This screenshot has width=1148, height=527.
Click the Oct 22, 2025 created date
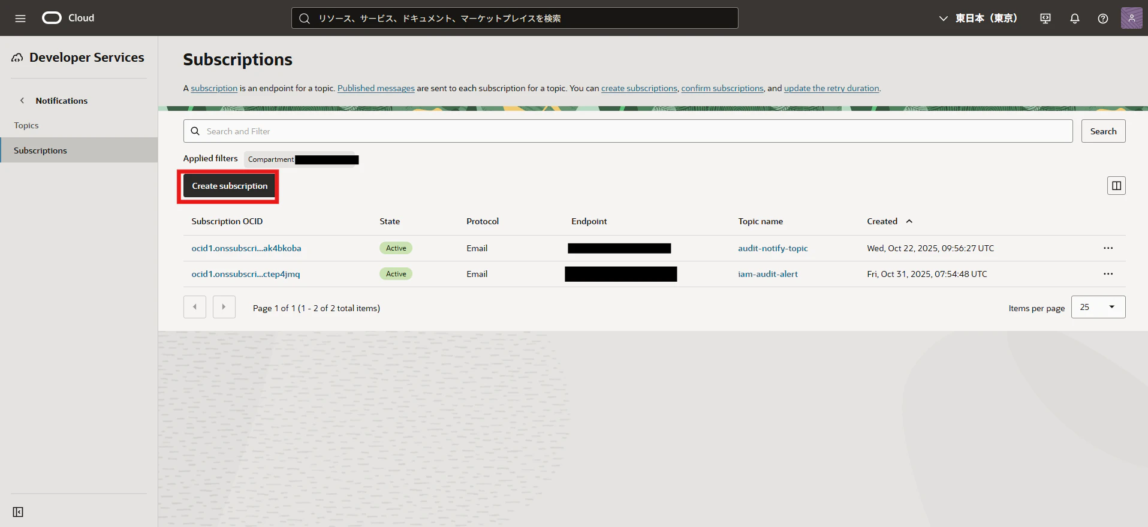tap(930, 248)
